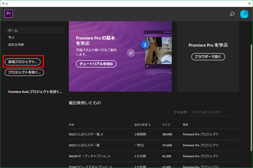Image resolution: width=253 pixels, height=168 pixels.
Task: Focus the ファイルをフィルター input field
Action: (x=214, y=112)
